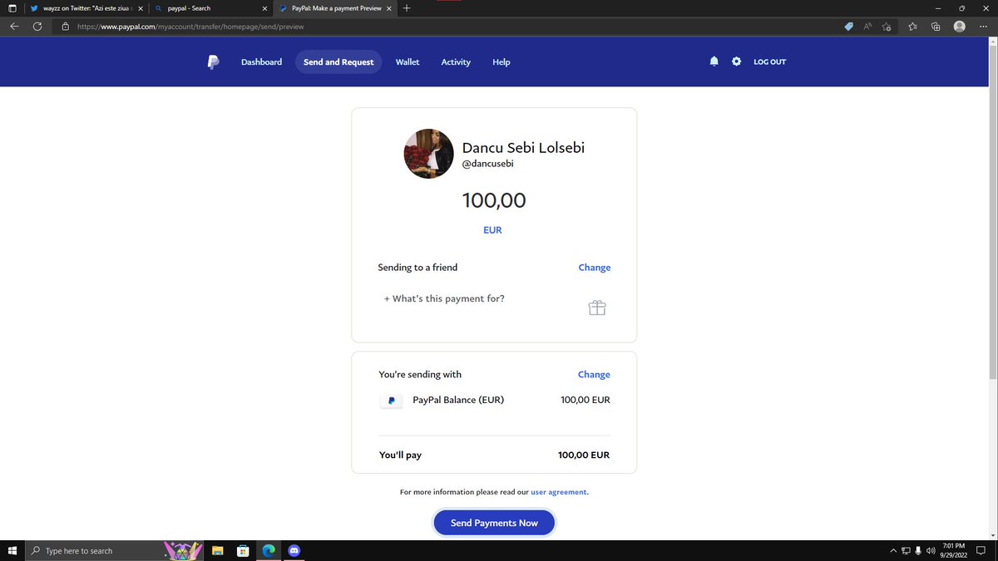Open the Dashboard menu item
998x561 pixels.
[261, 62]
